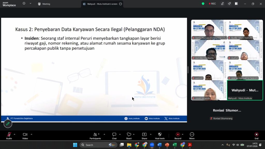Open Task View on the taskbar
Image resolution: width=265 pixels, height=149 pixels.
(122, 145)
